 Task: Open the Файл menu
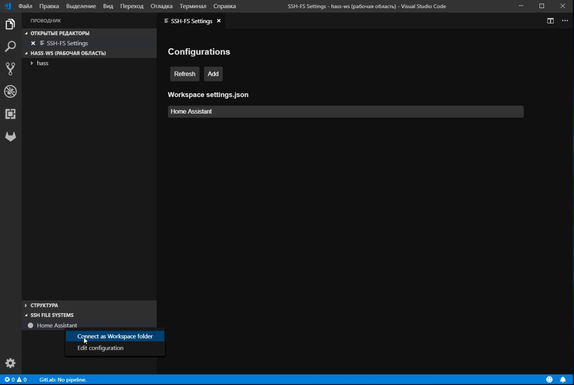tap(25, 6)
